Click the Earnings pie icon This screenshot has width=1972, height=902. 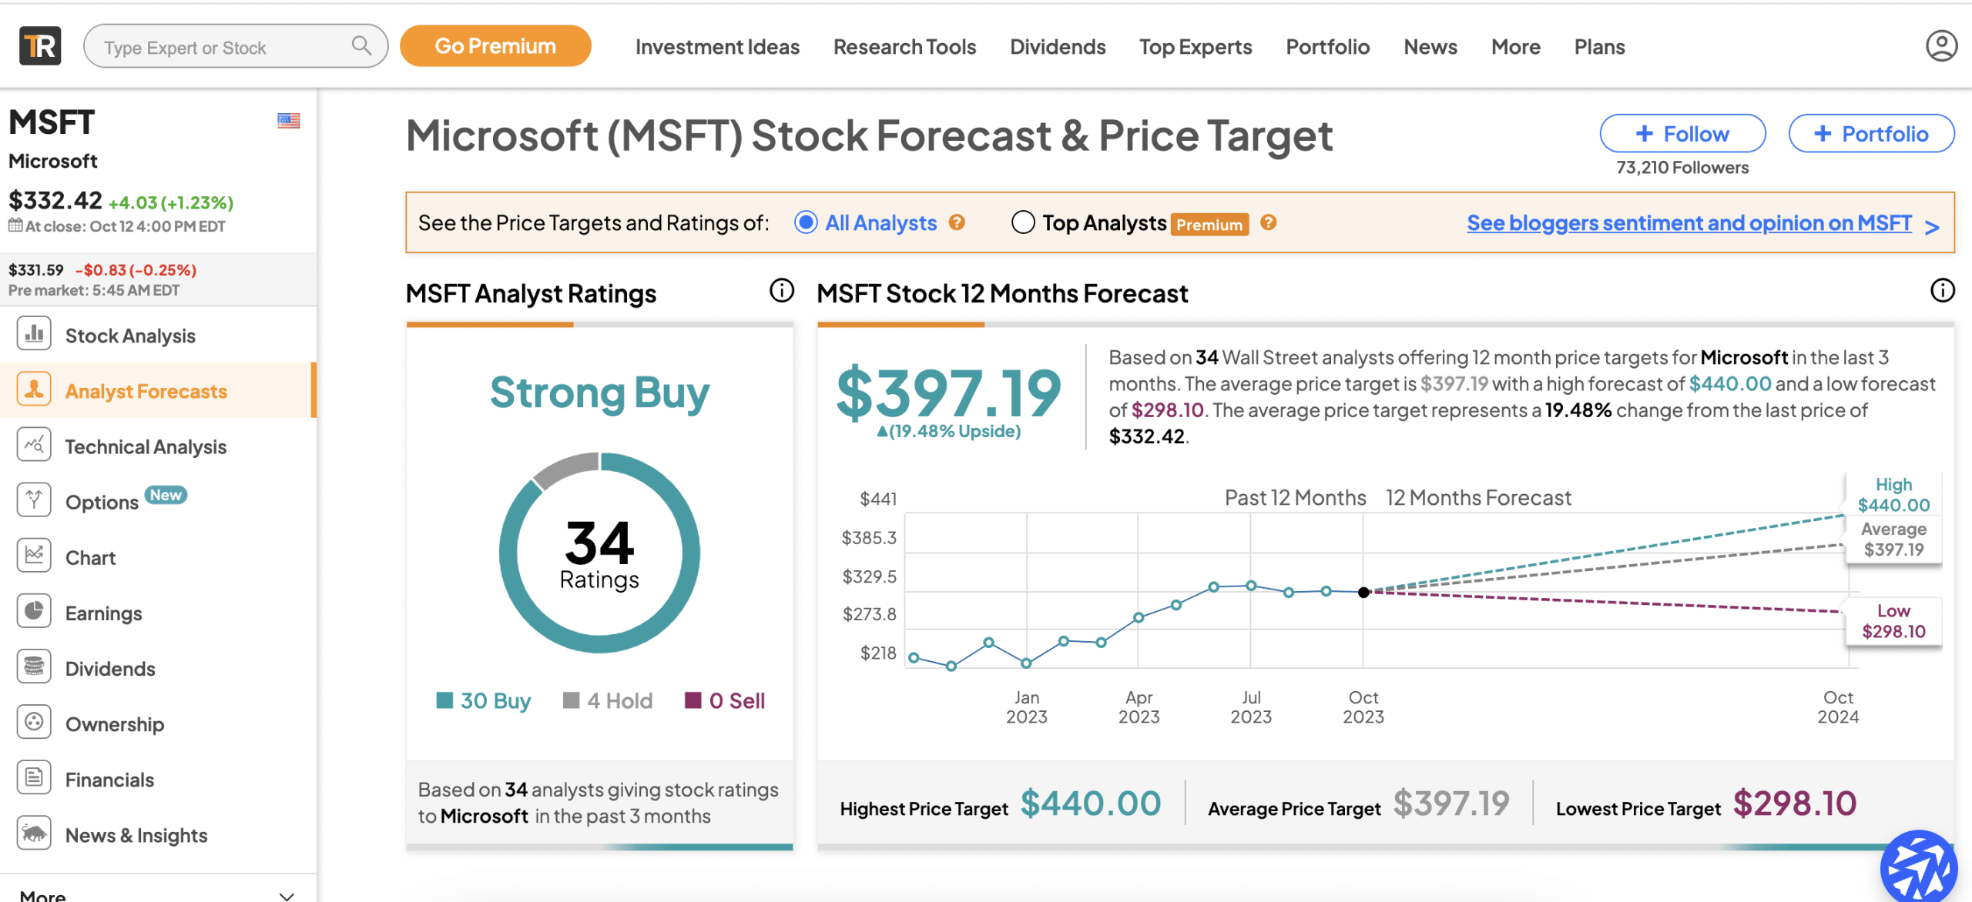[x=34, y=611]
